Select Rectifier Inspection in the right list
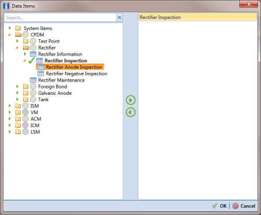Screen dimensions: 261x215 coord(198,17)
